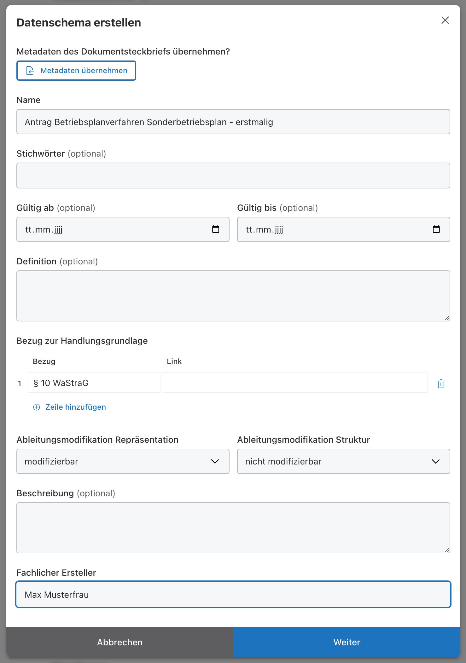Focus the Gültig bis date field
The height and width of the screenshot is (663, 466).
point(331,229)
